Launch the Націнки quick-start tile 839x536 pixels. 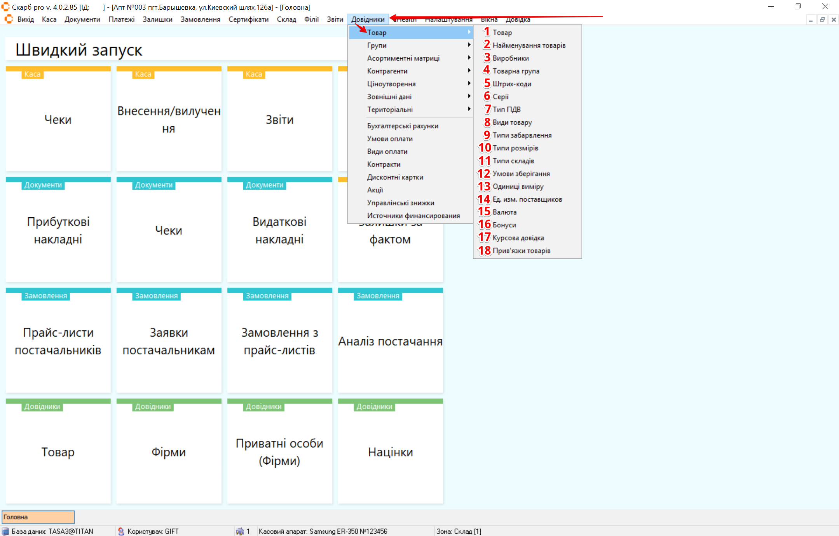[x=390, y=452]
